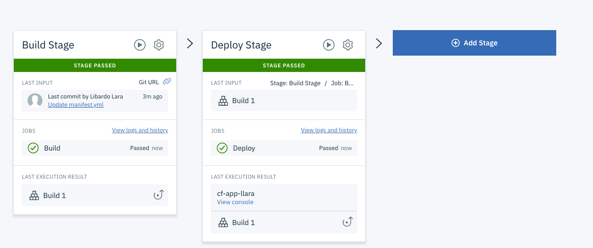This screenshot has height=248, width=593.
Task: Click Build 1 text in Build Stage result
Action: tap(55, 195)
